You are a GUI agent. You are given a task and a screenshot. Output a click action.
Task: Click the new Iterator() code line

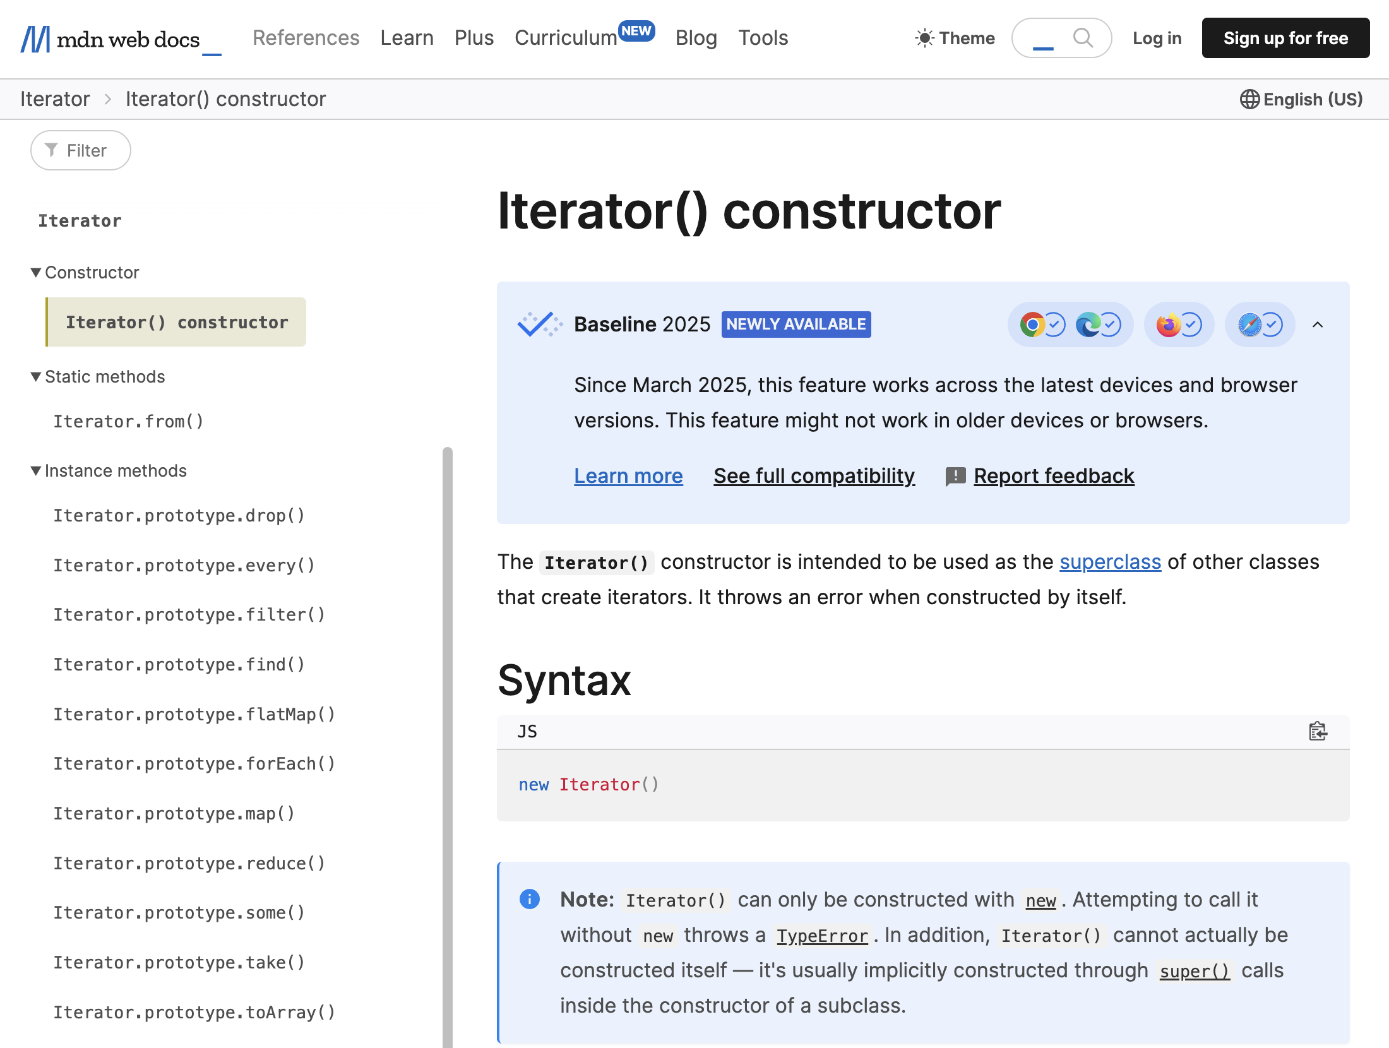click(589, 785)
